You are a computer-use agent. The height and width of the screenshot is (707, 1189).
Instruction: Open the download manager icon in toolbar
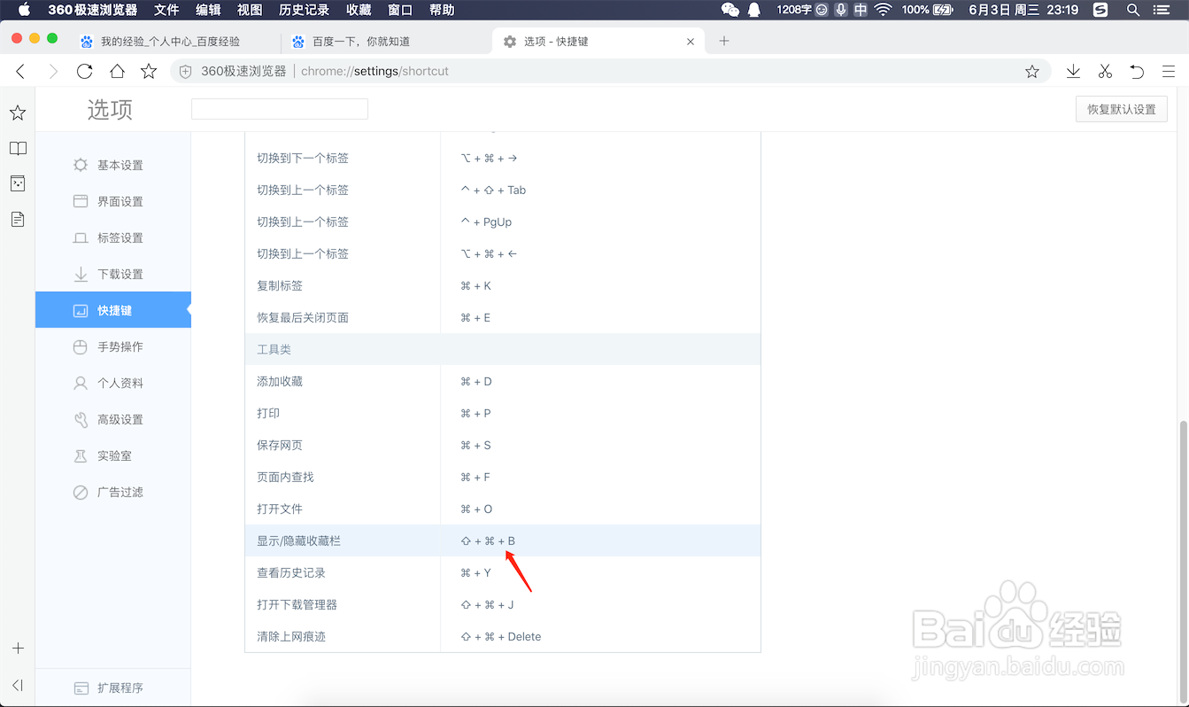click(x=1073, y=71)
